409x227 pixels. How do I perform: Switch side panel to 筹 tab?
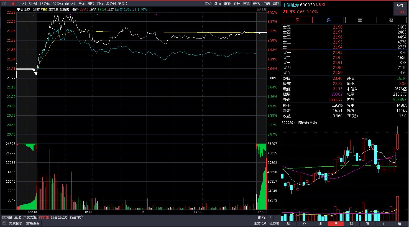click(399, 224)
